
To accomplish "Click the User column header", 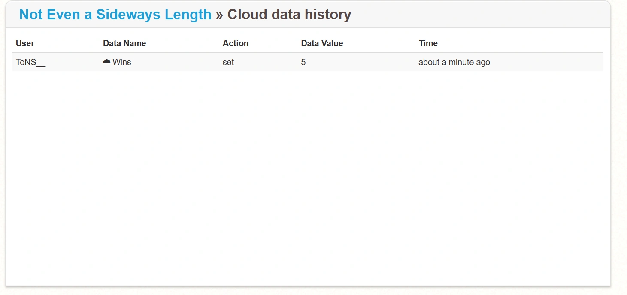I will [x=24, y=43].
